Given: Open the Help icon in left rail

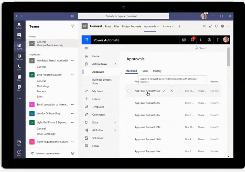Looking at the screenshot, I should (x=19, y=153).
